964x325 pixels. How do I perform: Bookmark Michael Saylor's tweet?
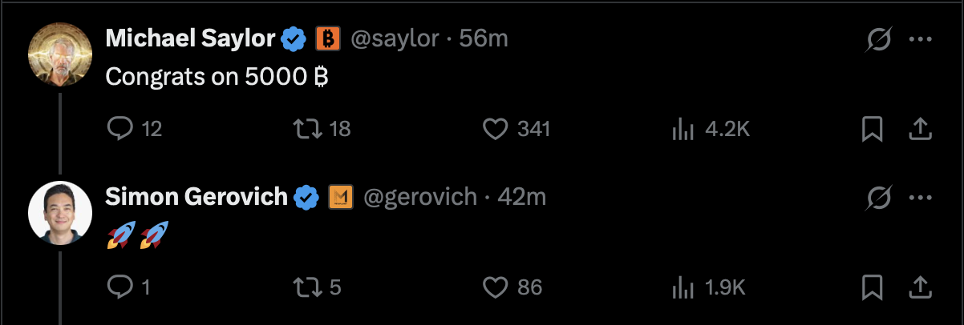tap(872, 128)
